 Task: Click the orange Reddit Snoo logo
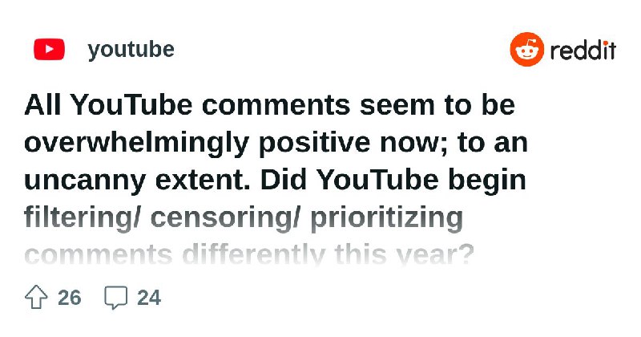pyautogui.click(x=527, y=49)
